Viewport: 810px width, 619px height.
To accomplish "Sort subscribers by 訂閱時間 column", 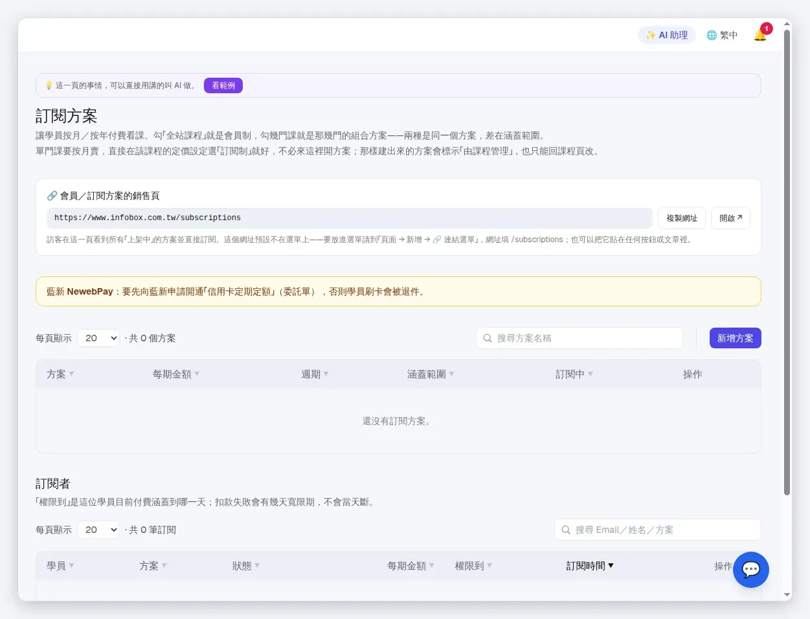I will point(590,566).
